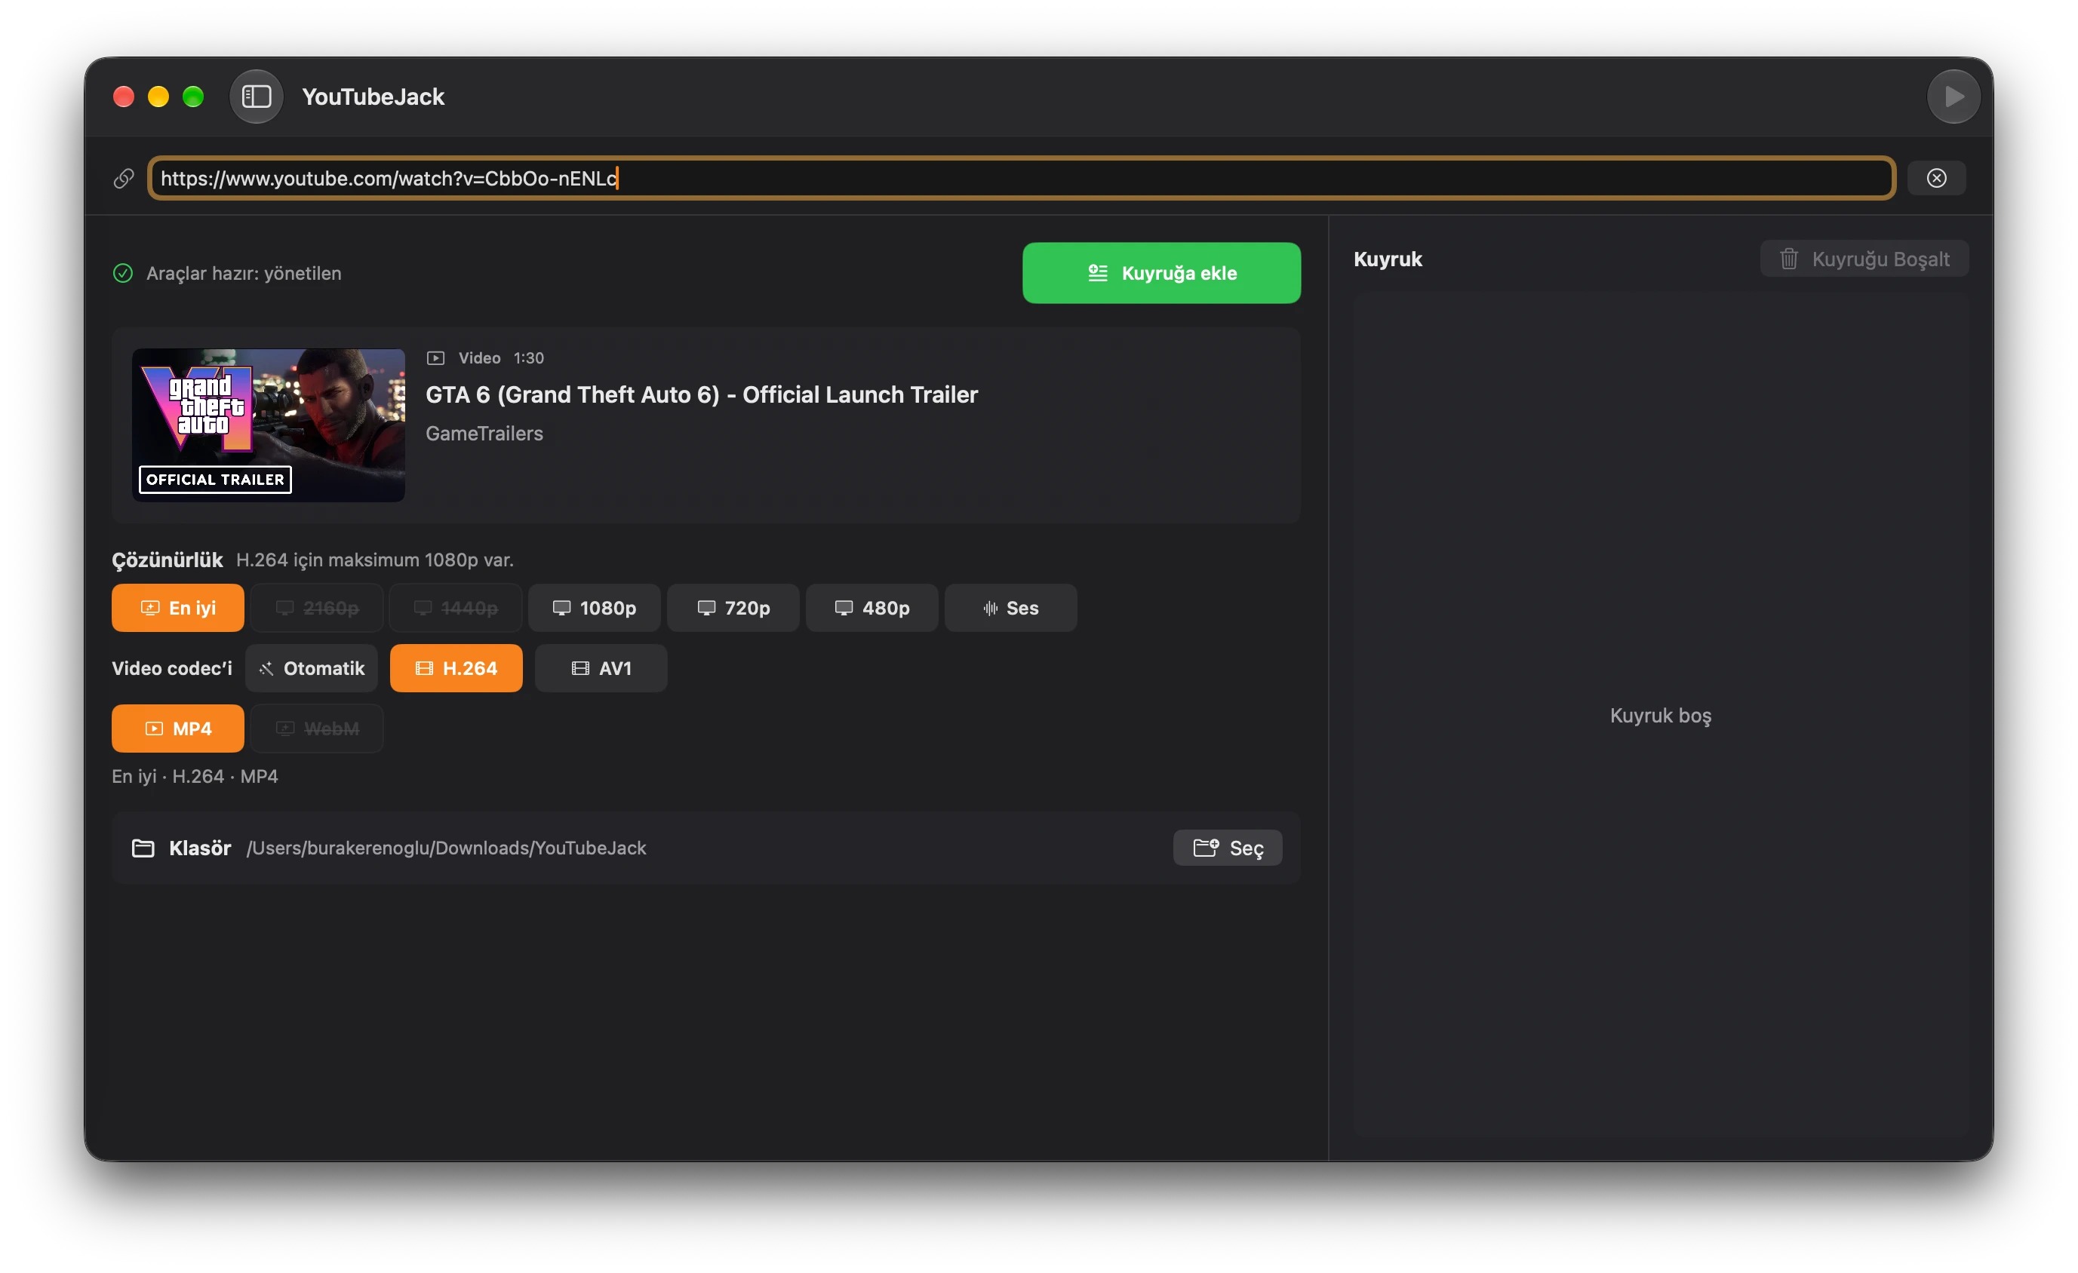Select En iyi resolution option
The height and width of the screenshot is (1273, 2078).
(178, 608)
